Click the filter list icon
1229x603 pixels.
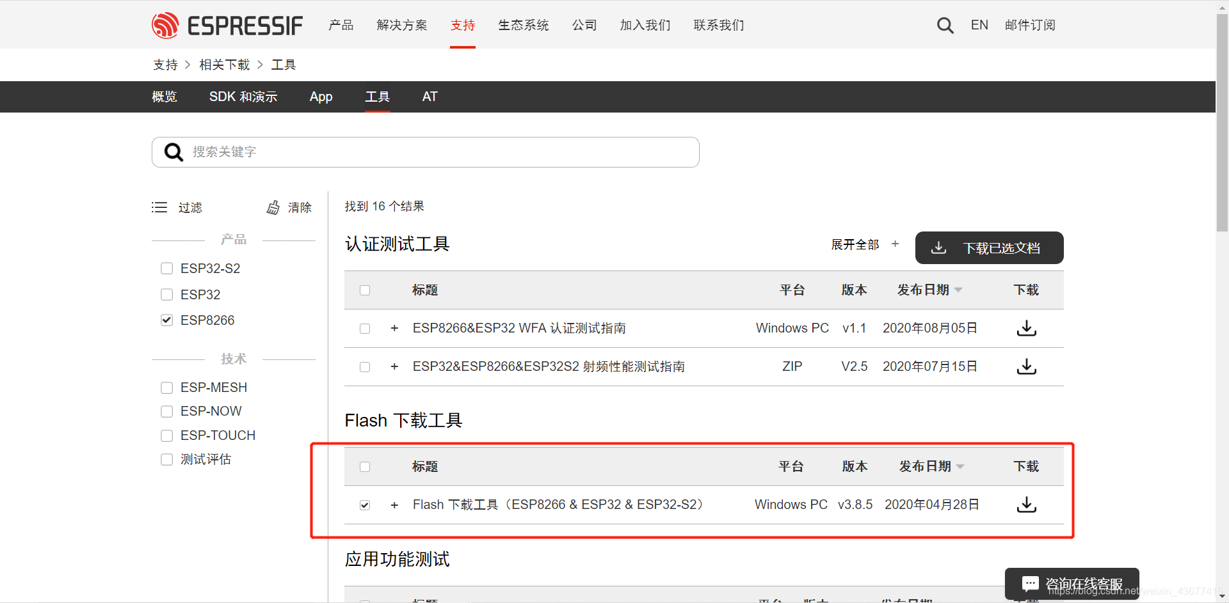[159, 207]
